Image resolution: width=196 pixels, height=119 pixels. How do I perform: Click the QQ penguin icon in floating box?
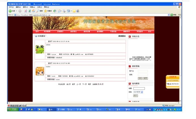pyautogui.click(x=168, y=84)
